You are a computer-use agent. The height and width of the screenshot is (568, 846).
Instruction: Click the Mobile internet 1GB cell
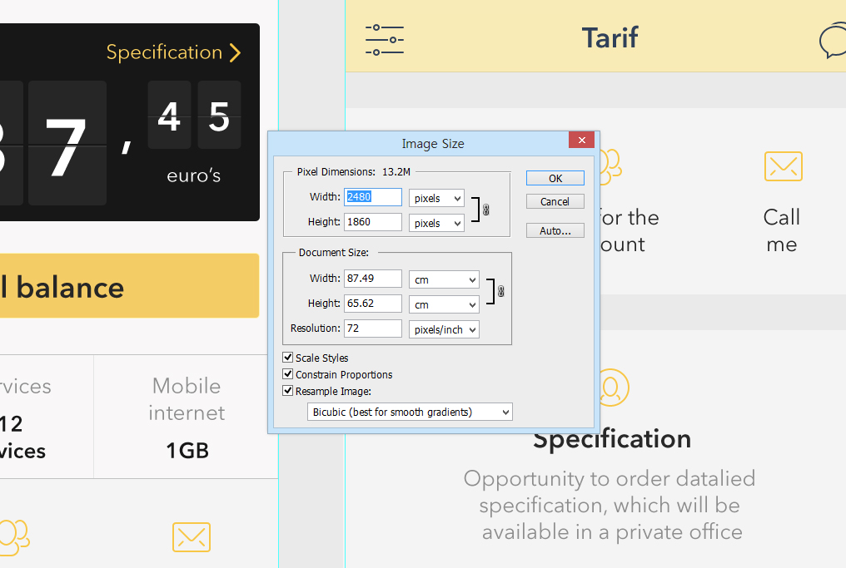pyautogui.click(x=187, y=417)
